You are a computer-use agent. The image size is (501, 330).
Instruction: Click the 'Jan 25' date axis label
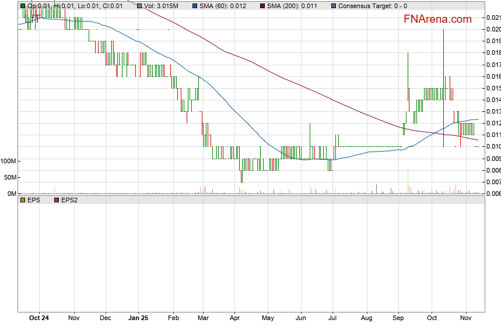coord(138,319)
